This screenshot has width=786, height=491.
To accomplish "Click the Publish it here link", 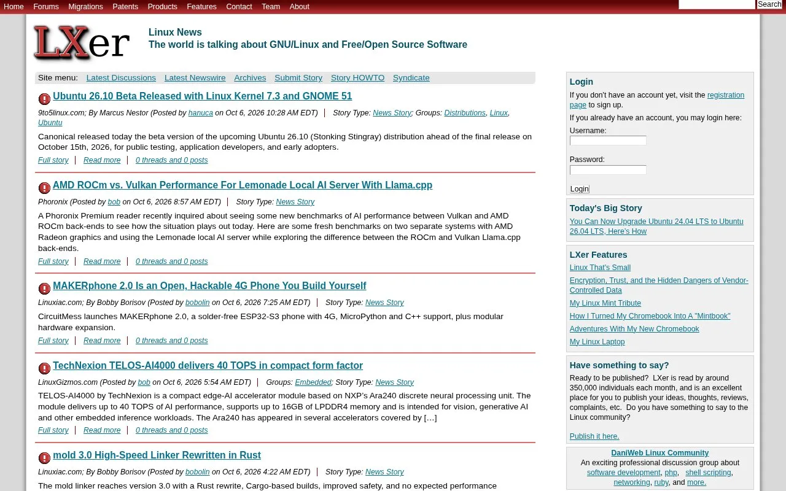I will pyautogui.click(x=594, y=436).
